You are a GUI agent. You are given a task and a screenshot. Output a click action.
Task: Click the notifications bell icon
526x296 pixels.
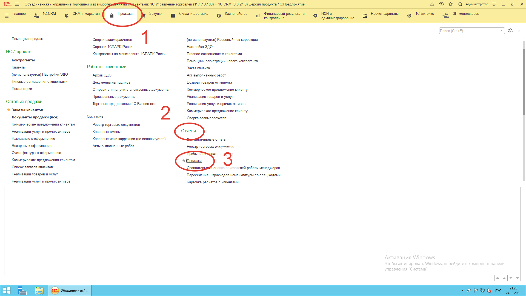tap(432, 4)
